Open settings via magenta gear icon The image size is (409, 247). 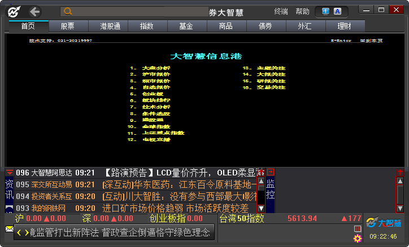[358, 238]
